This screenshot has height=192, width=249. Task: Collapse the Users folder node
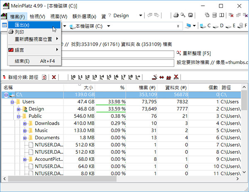click(x=12, y=102)
